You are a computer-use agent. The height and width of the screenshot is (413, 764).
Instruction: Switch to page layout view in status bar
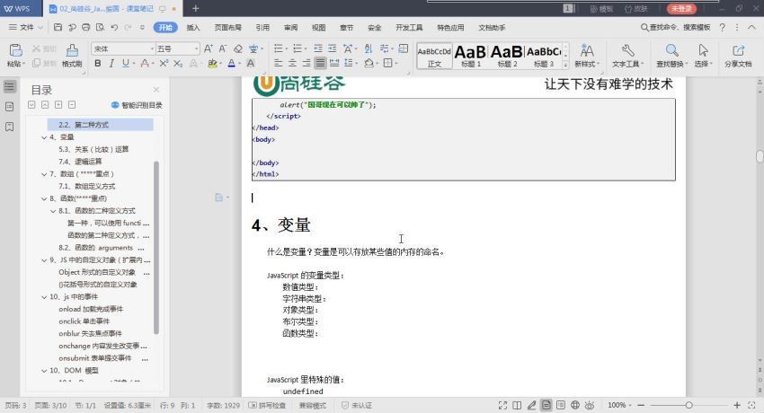coord(546,405)
